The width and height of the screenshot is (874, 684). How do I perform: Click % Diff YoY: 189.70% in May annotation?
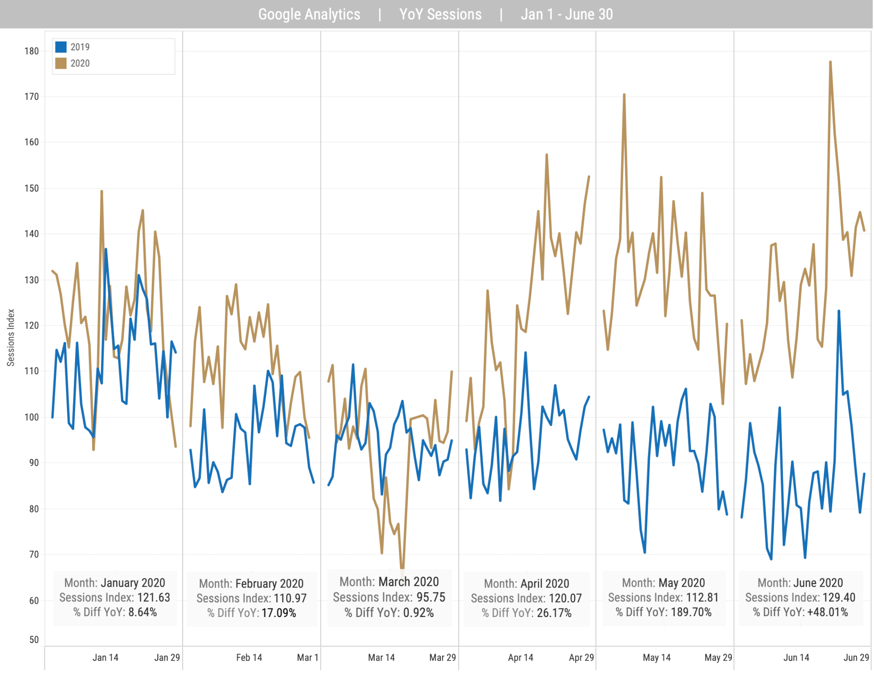[x=664, y=612]
